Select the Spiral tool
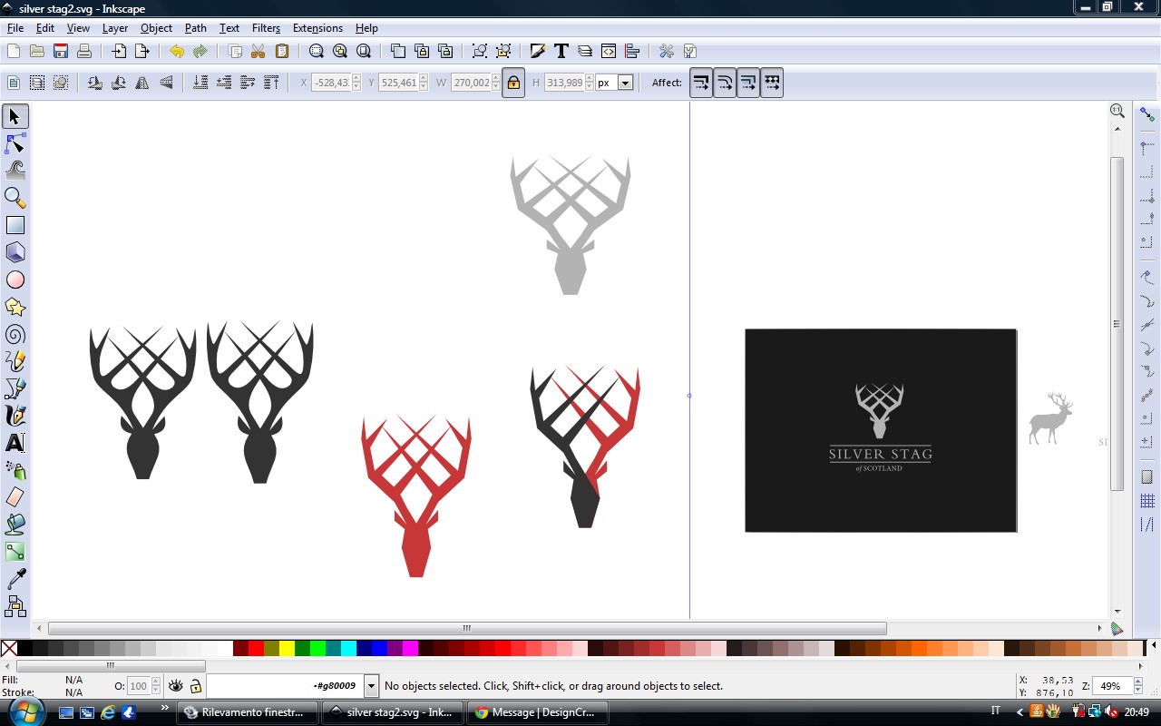Image resolution: width=1161 pixels, height=726 pixels. coord(15,335)
